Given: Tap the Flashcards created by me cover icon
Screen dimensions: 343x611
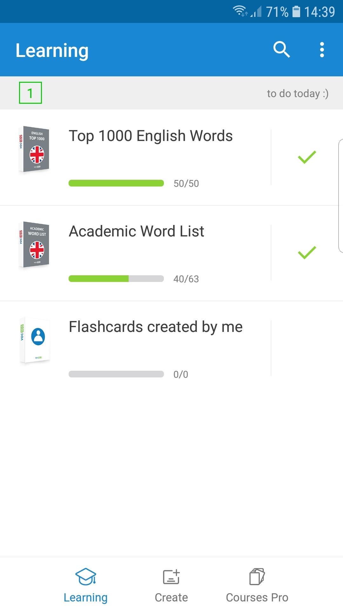Looking at the screenshot, I should point(35,341).
